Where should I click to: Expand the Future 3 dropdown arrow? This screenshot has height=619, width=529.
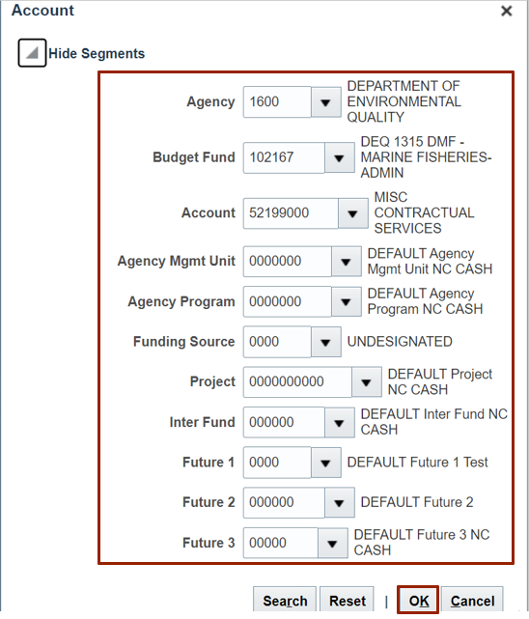(332, 544)
